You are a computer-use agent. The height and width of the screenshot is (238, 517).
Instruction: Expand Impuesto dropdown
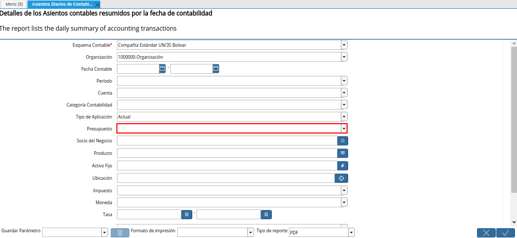344,191
